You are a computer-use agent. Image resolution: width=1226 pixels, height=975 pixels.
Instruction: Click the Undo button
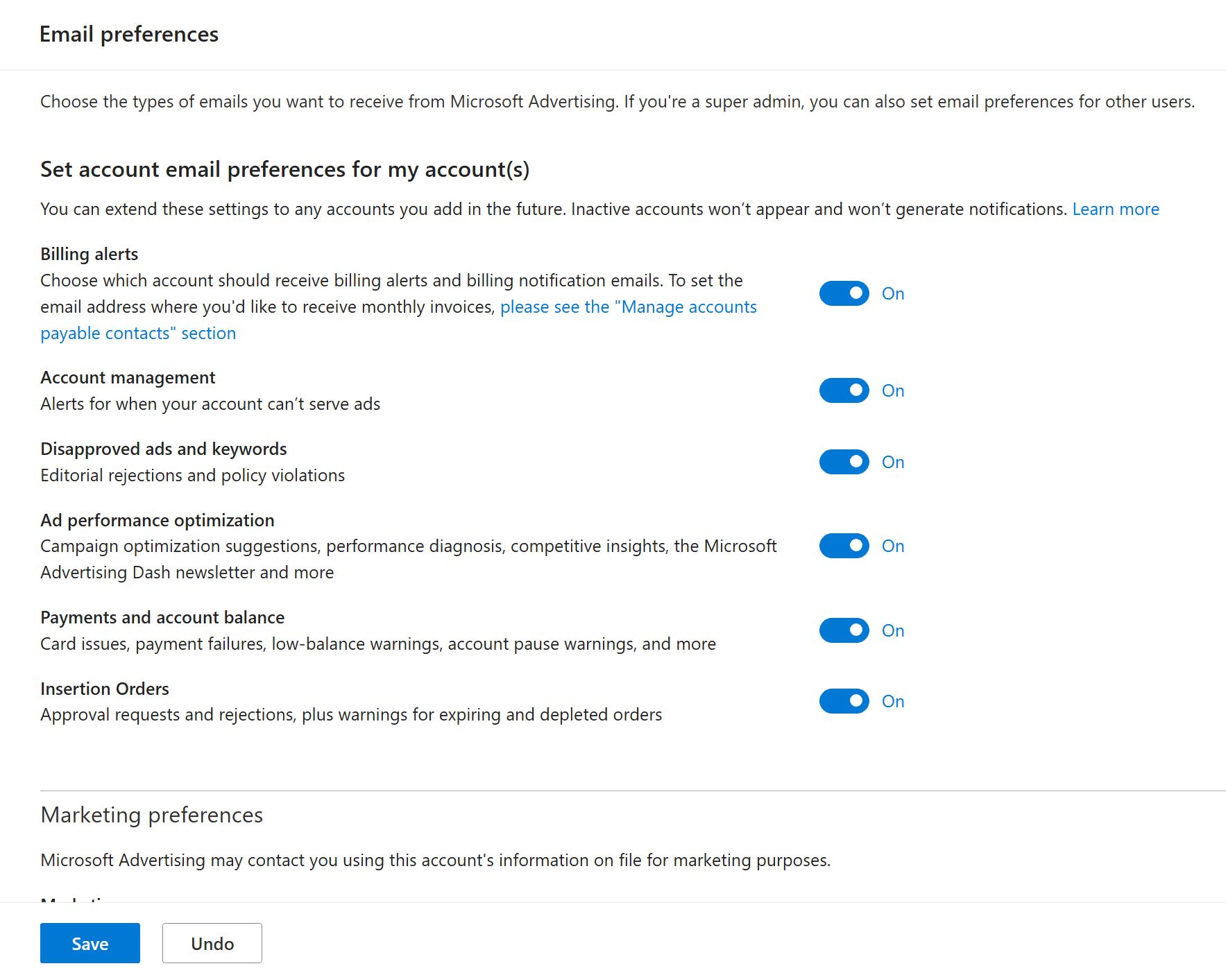pyautogui.click(x=212, y=943)
